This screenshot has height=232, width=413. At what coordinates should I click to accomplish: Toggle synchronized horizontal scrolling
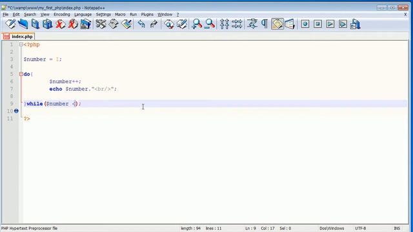tap(237, 24)
